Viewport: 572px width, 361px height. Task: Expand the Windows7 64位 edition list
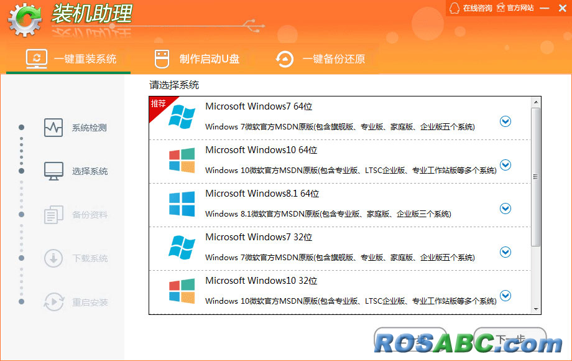pos(505,121)
